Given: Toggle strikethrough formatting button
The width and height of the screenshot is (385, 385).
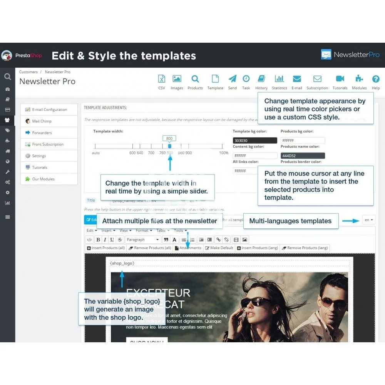Looking at the screenshot, I should click(120, 239).
